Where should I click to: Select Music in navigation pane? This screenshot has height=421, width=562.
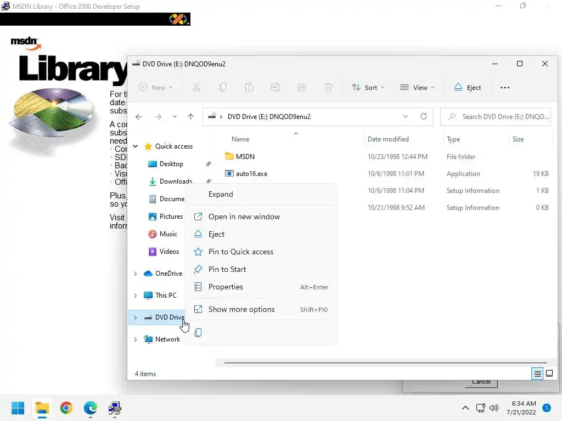168,234
